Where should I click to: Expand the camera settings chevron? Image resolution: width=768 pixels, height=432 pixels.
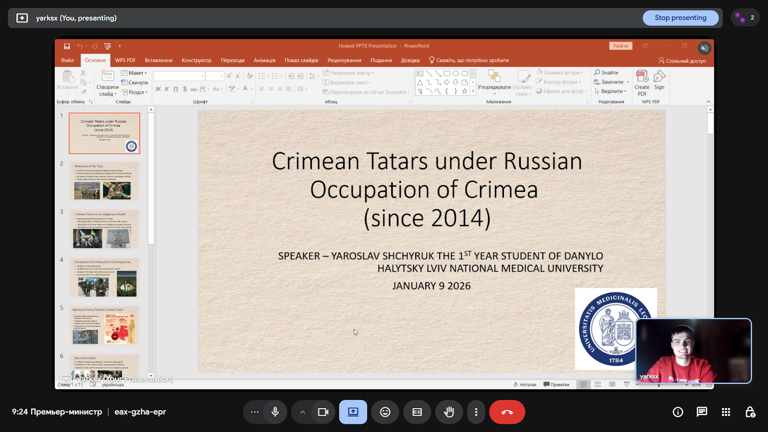302,412
